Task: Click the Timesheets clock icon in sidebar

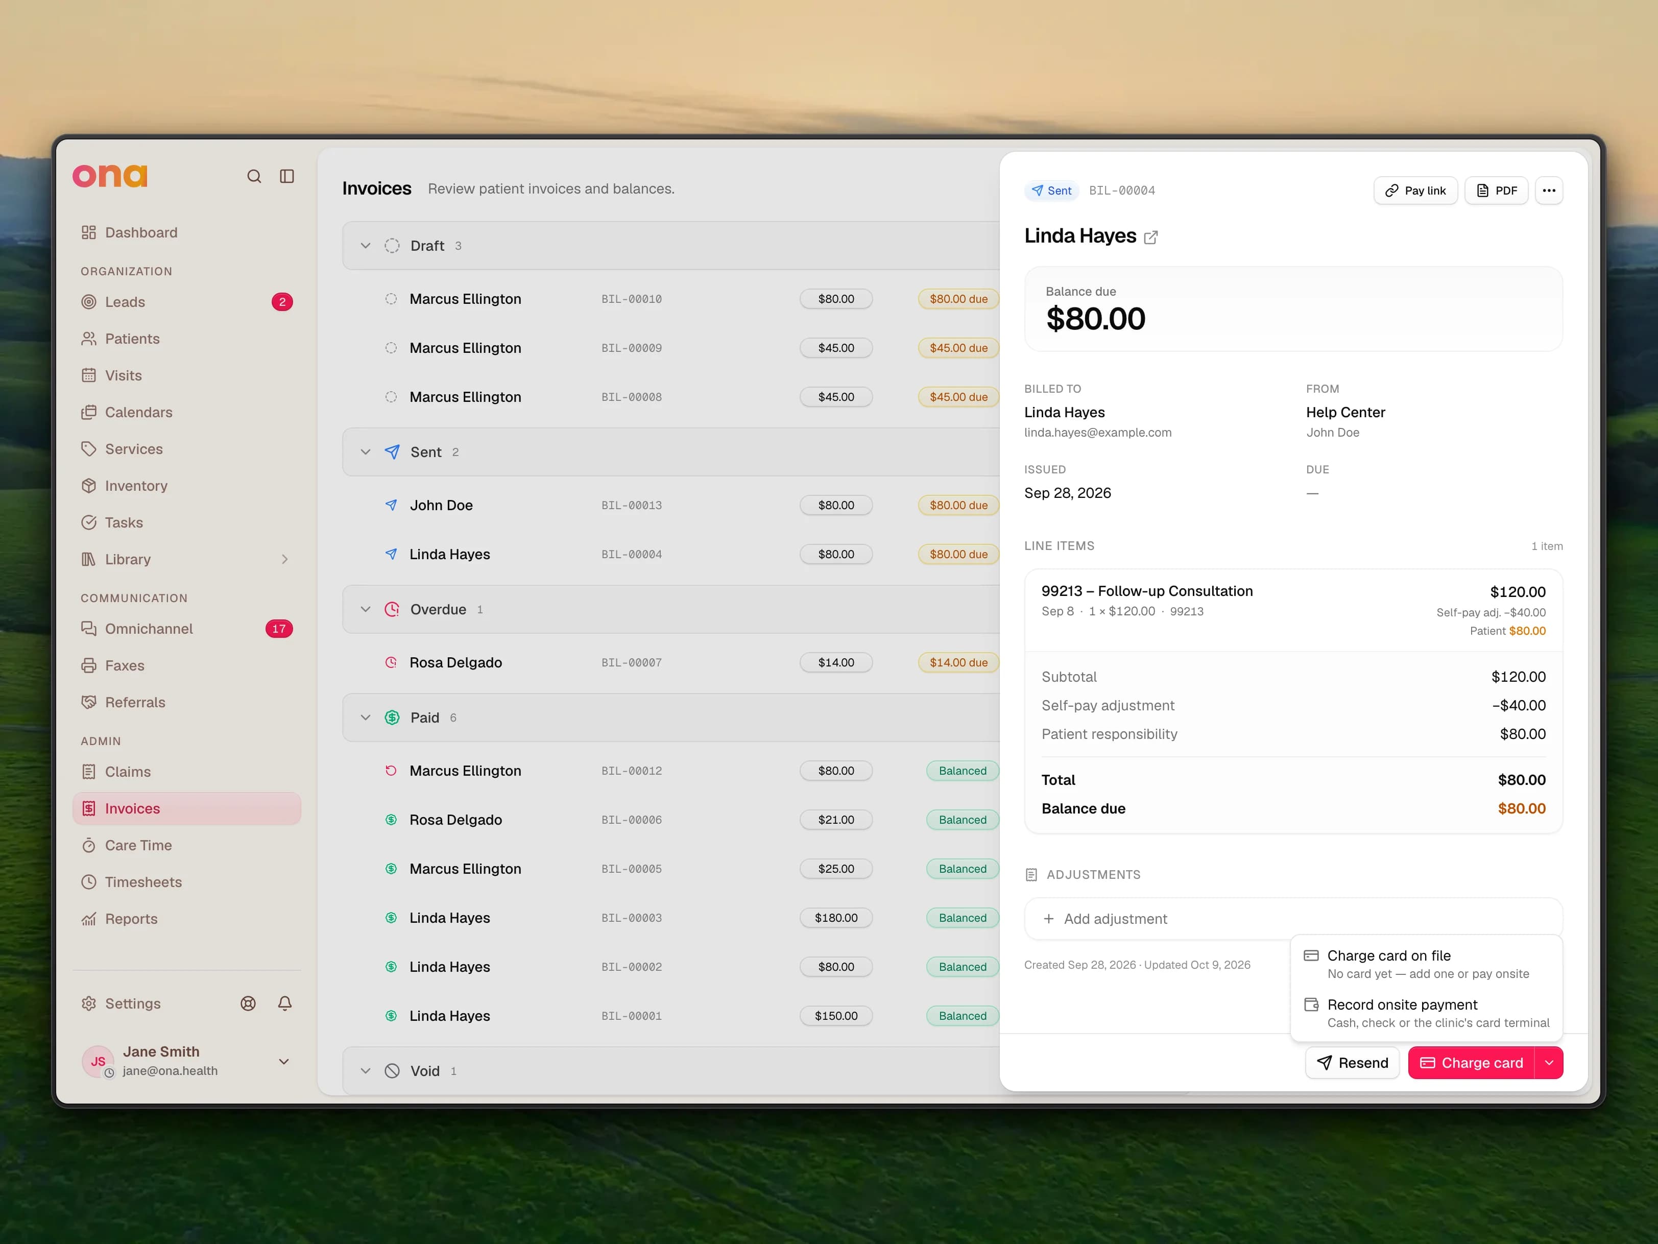Action: pyautogui.click(x=88, y=882)
